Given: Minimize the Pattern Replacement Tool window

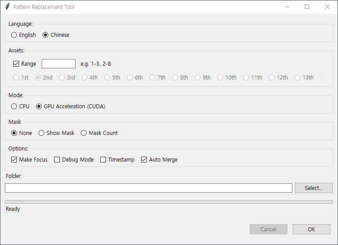Looking at the screenshot, I should pyautogui.click(x=287, y=7).
